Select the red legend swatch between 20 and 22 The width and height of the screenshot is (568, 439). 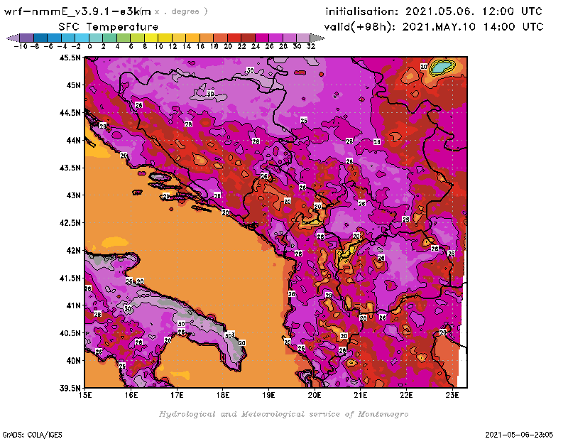point(234,38)
